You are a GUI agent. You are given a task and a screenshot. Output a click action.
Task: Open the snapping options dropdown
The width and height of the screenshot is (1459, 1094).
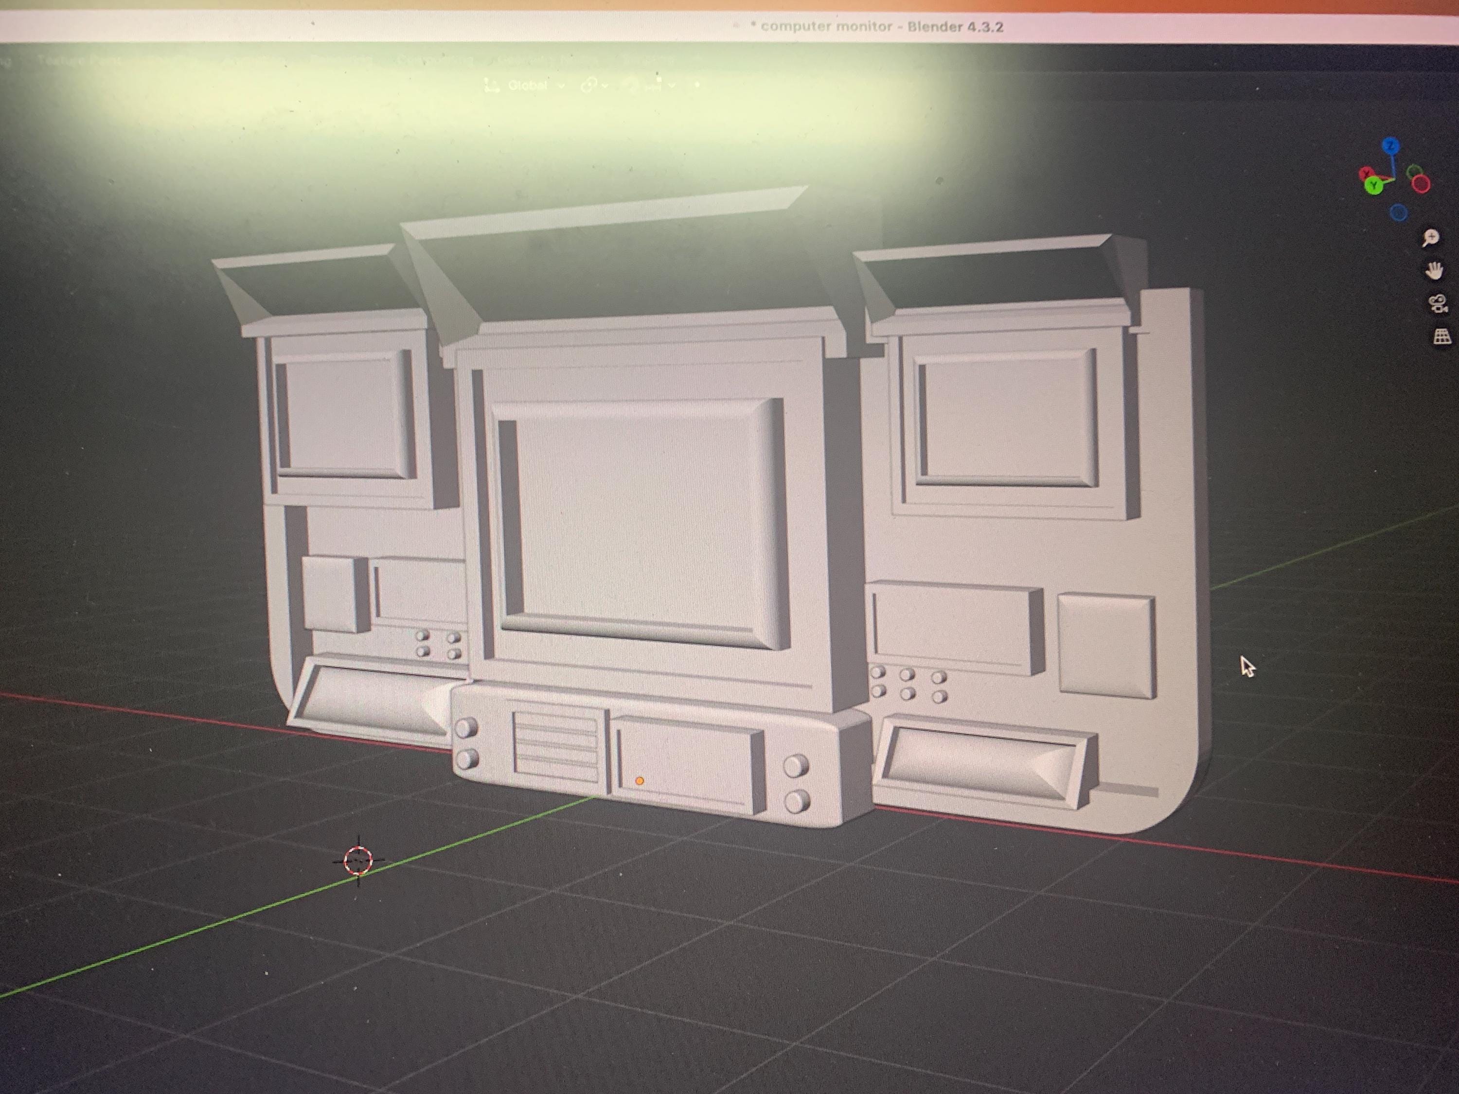[x=661, y=85]
